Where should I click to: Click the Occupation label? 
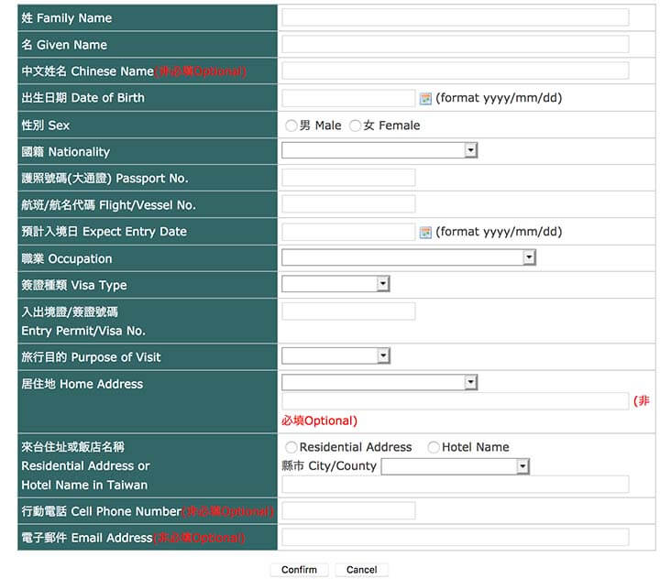click(67, 258)
